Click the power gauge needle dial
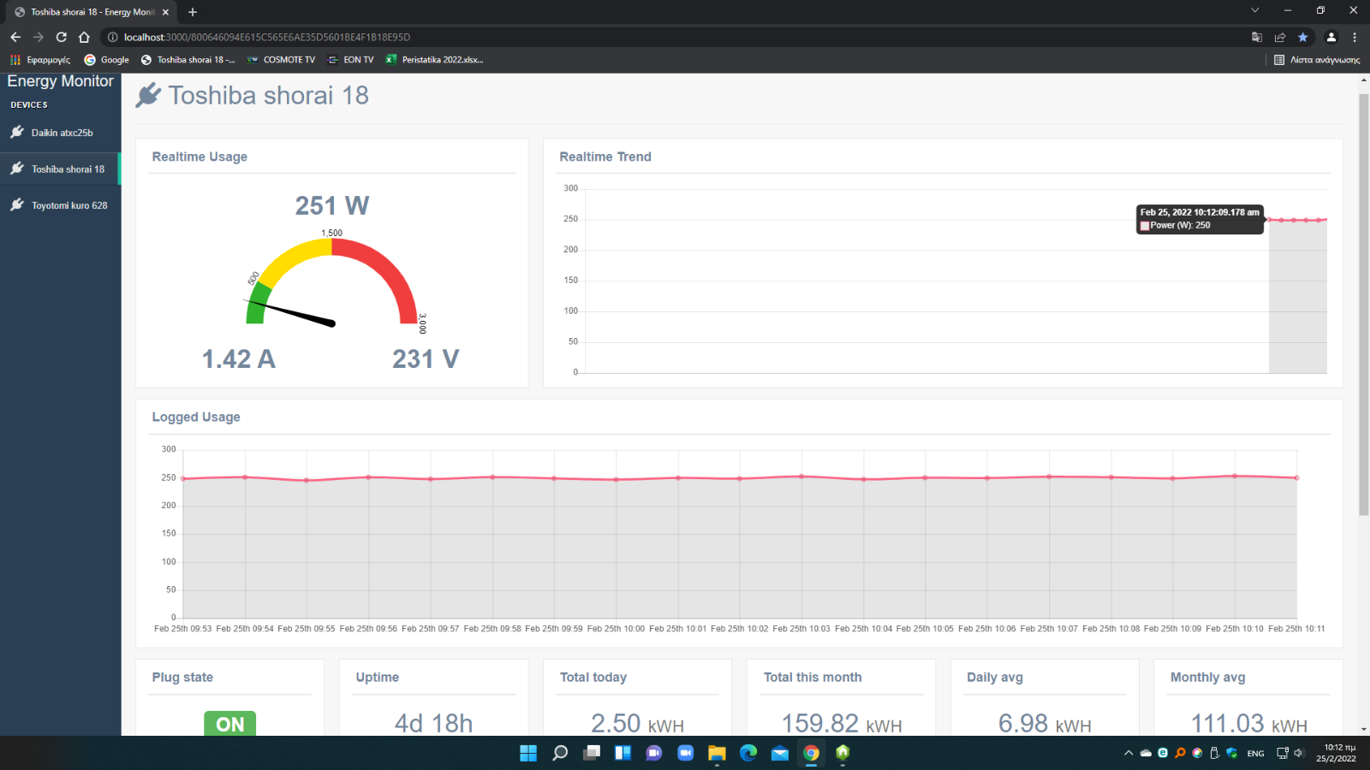Viewport: 1370px width, 770px height. 291,314
